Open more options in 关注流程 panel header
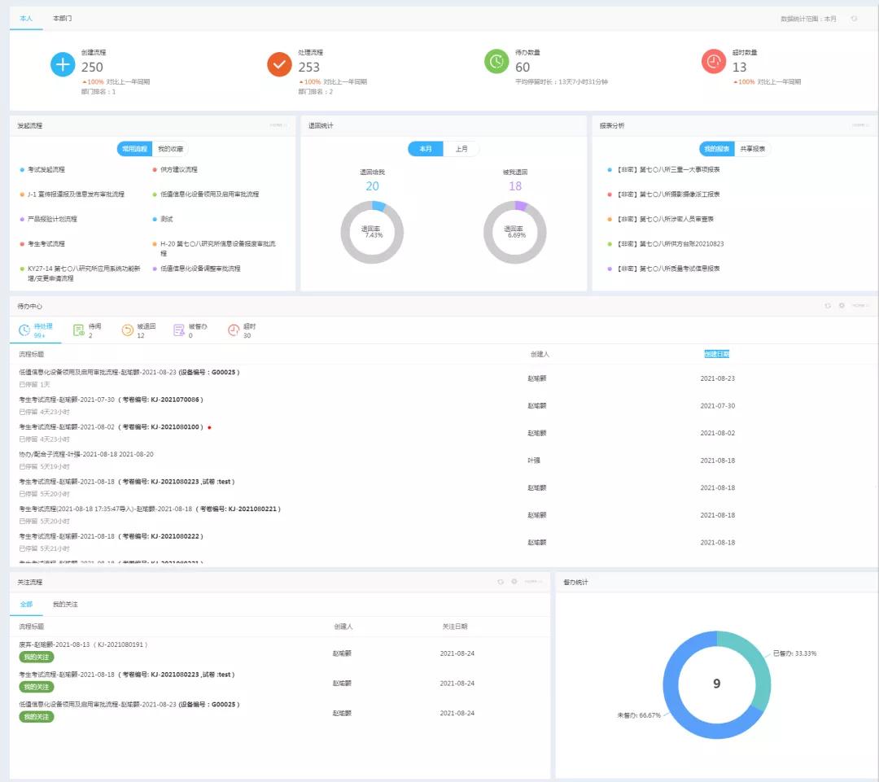 click(x=533, y=582)
